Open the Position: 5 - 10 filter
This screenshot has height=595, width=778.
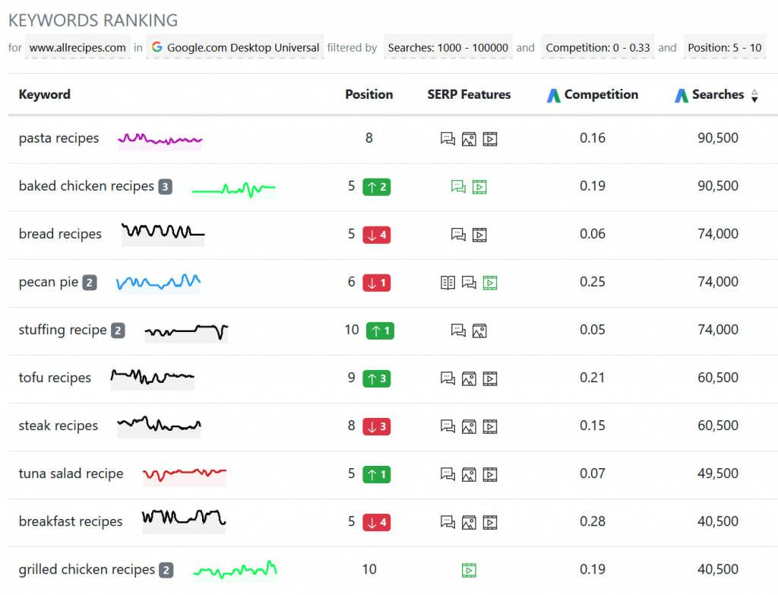pyautogui.click(x=724, y=48)
